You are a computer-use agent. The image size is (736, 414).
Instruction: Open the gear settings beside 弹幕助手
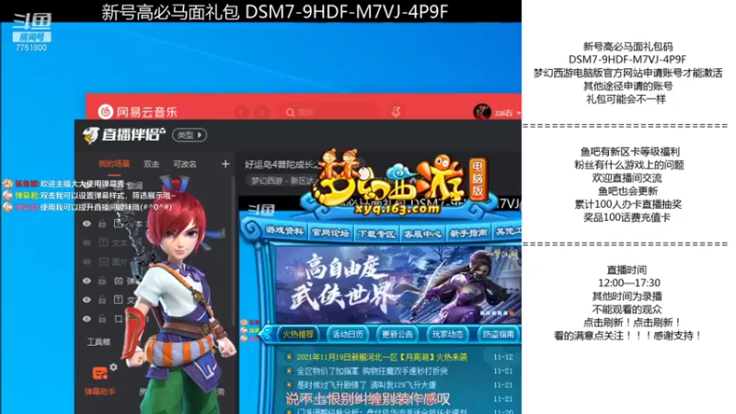click(113, 366)
